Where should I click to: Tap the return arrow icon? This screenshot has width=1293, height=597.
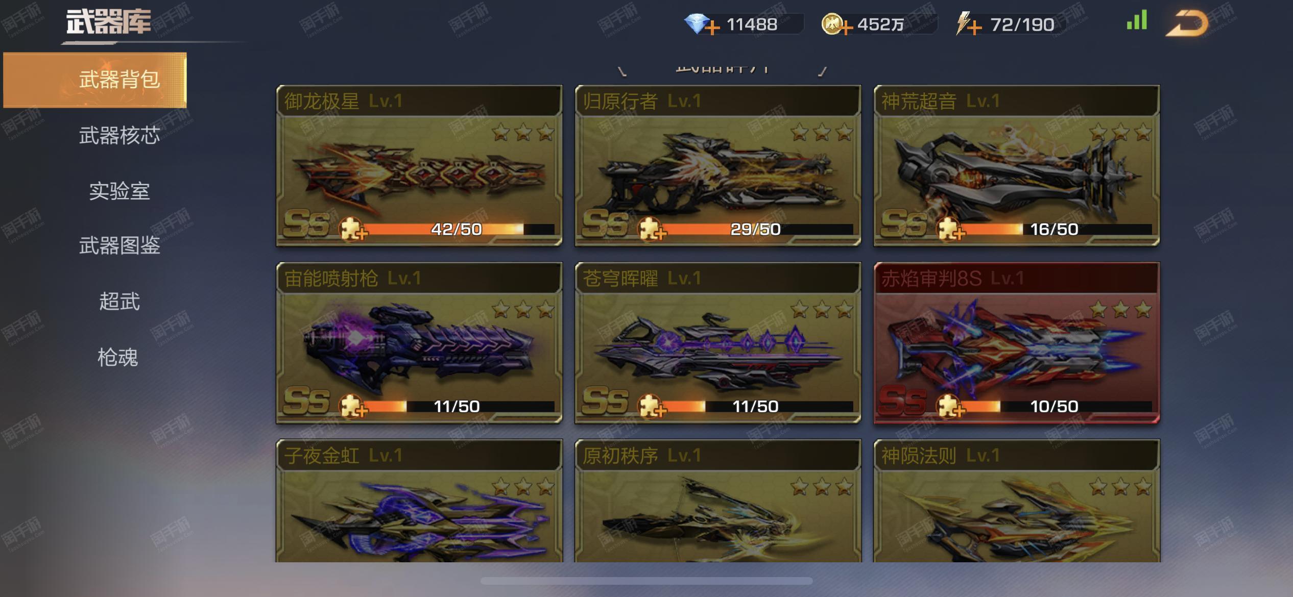click(x=1187, y=23)
